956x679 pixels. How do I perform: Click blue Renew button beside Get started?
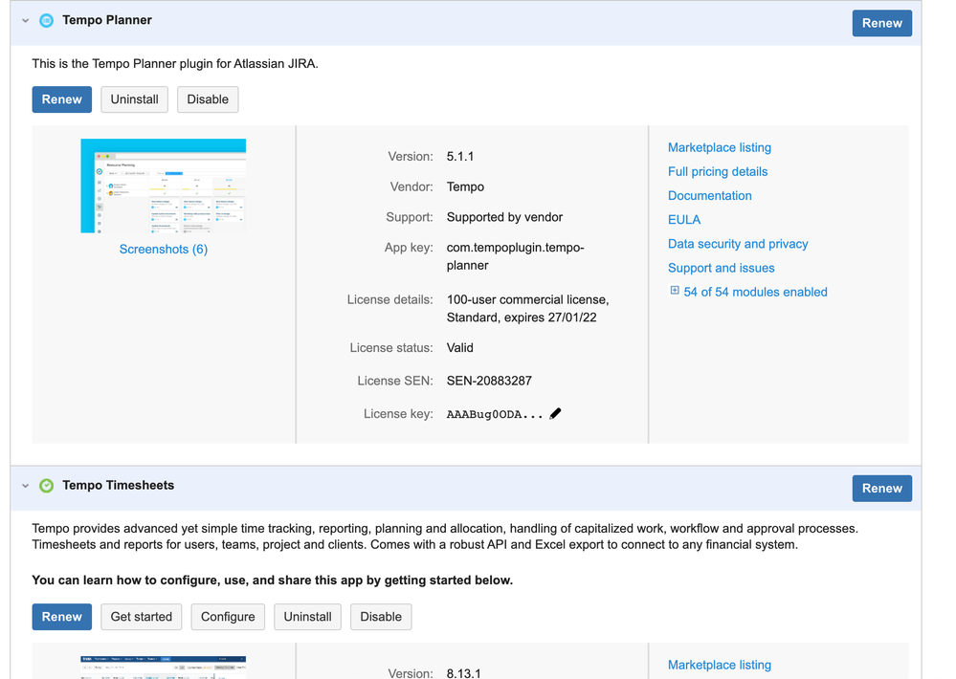coord(61,617)
